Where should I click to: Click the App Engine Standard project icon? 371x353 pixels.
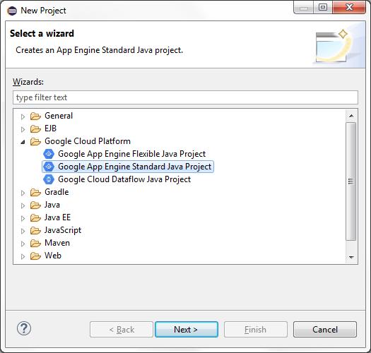pos(49,167)
